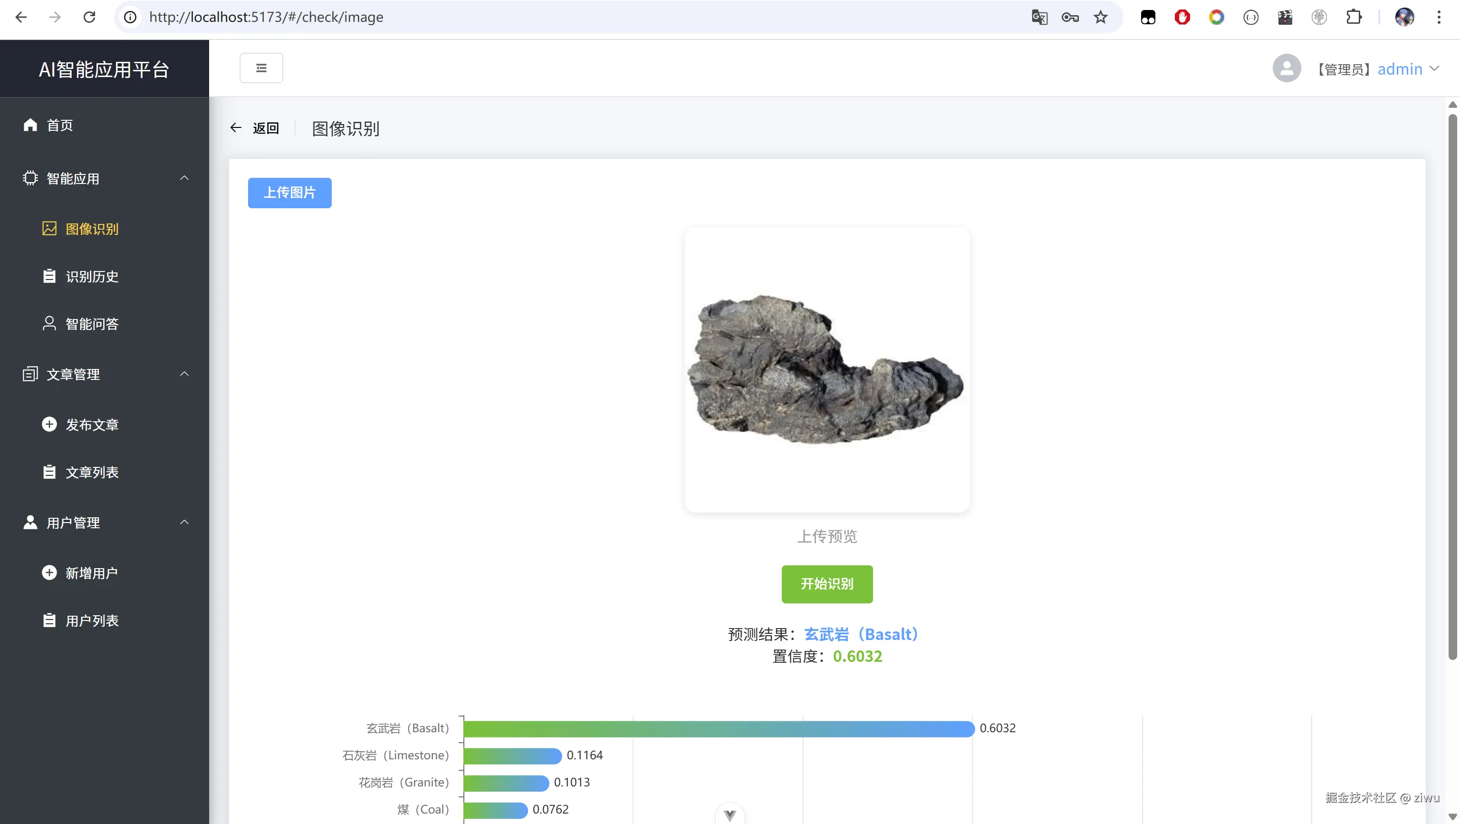Click the sidebar collapse hamburger icon

(261, 68)
